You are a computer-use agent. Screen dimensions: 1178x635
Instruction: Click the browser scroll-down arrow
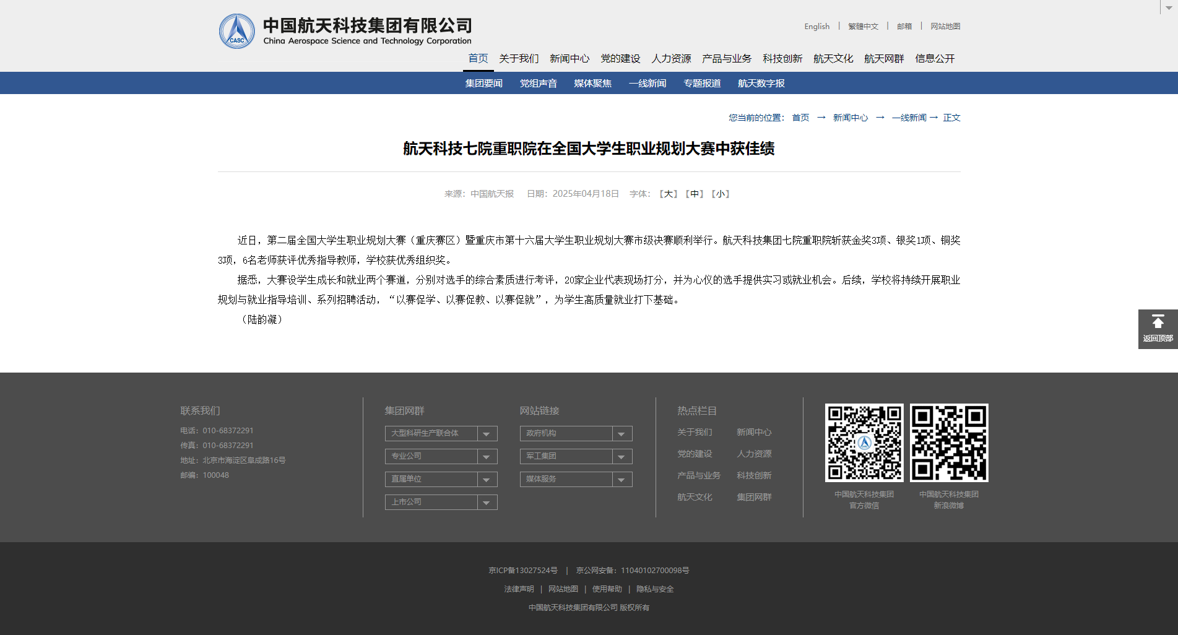click(1169, 7)
